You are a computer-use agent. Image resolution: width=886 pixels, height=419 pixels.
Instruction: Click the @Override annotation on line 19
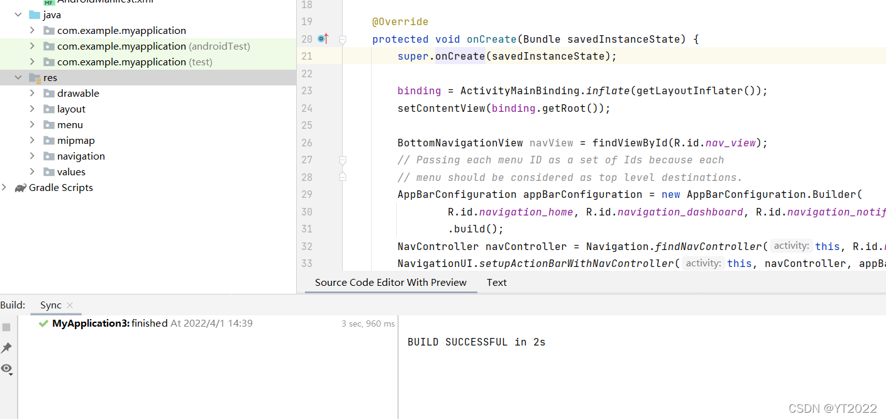[x=400, y=22]
